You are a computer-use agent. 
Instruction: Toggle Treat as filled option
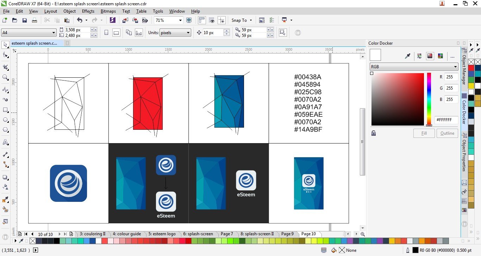coord(282,33)
